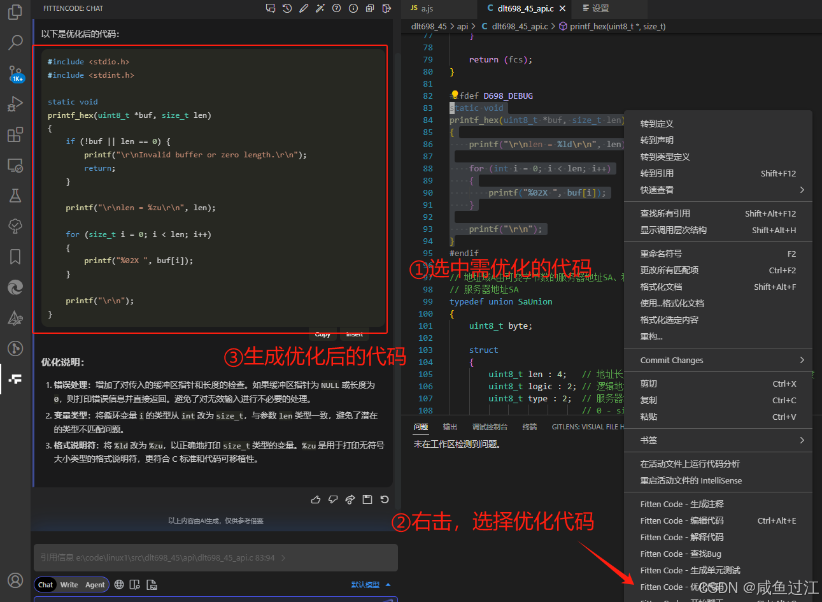This screenshot has height=602, width=822.
Task: Click the pencil edit icon in chat header
Action: (x=304, y=8)
